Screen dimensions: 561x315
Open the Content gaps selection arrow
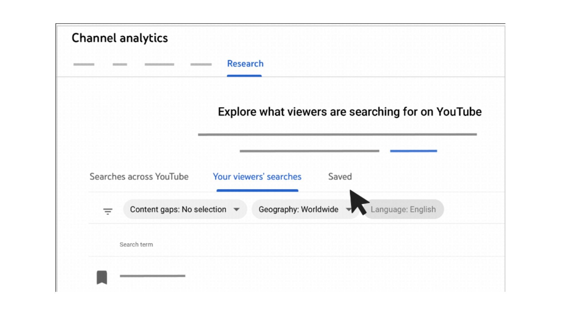coord(237,209)
